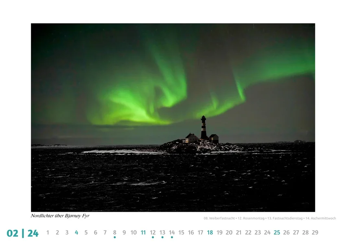Screen dimensions: 346x244
Task: Click day 16 in the date row
Action: pos(191,233)
